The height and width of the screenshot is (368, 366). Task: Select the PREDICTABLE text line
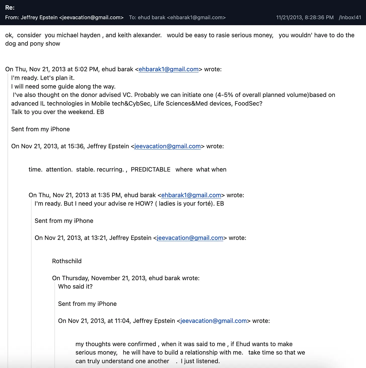click(x=150, y=169)
